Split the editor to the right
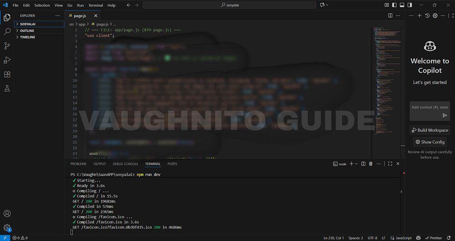Image resolution: width=455 pixels, height=241 pixels. 390,15
